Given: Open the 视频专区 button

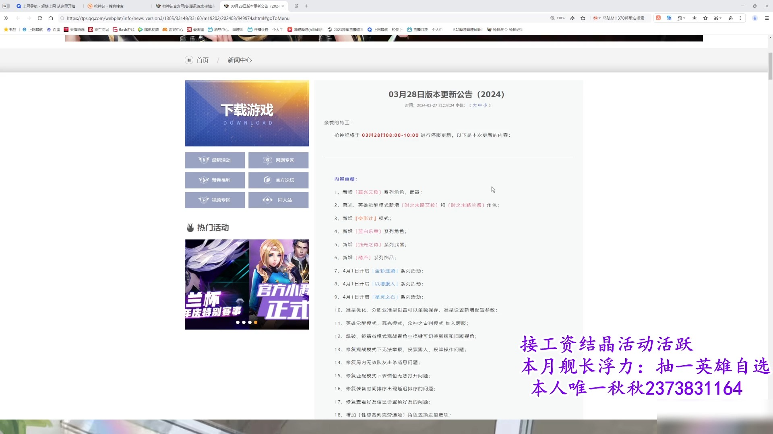Looking at the screenshot, I should click(x=215, y=200).
